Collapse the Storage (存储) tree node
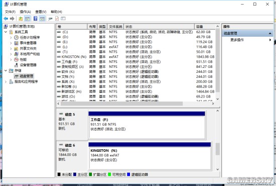Viewport: 276px width, 186px height. [x=6, y=70]
